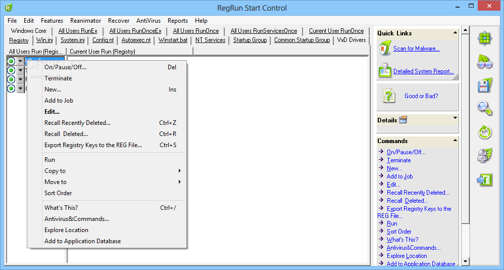Screen dimensions: 504x270
Task: Click the small icon next to Details heading
Action: [403, 120]
